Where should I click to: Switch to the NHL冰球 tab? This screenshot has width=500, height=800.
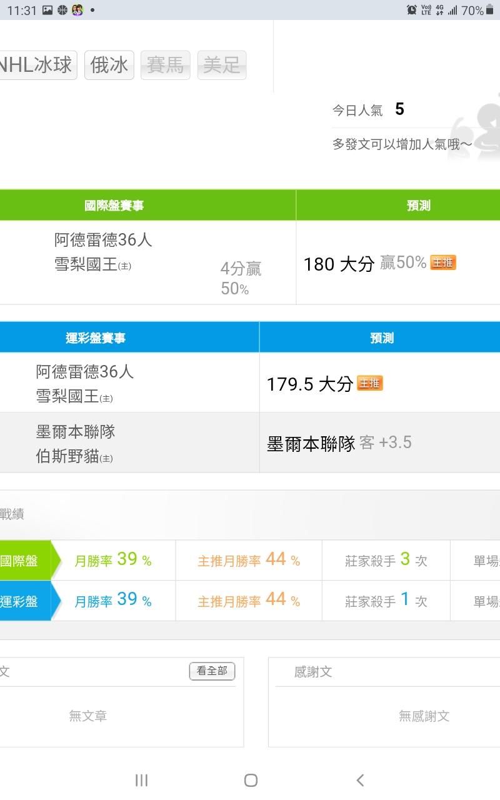36,65
